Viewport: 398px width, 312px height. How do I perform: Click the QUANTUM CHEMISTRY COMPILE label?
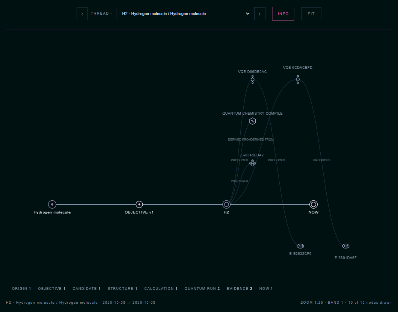coord(252,113)
